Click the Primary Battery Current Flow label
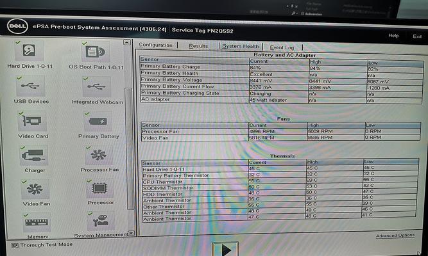This screenshot has height=256, width=428. tap(177, 86)
